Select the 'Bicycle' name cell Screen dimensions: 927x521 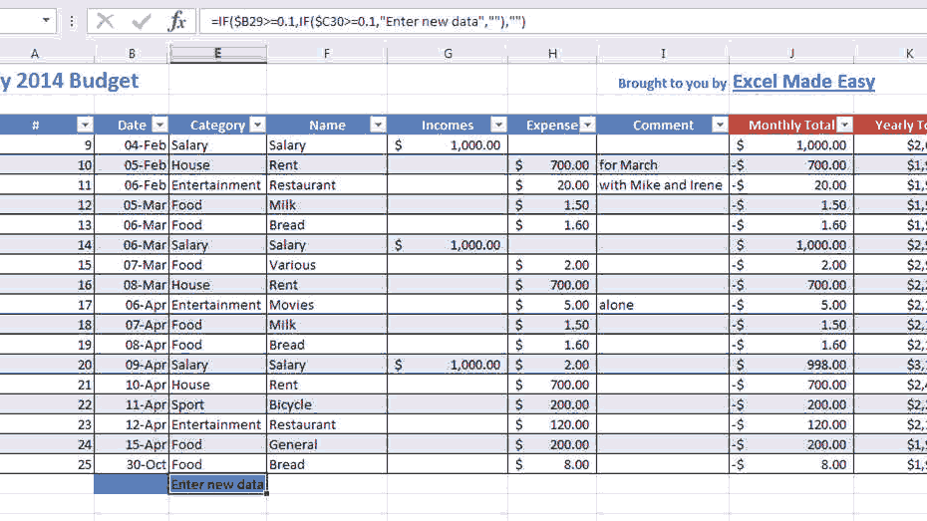pos(327,404)
